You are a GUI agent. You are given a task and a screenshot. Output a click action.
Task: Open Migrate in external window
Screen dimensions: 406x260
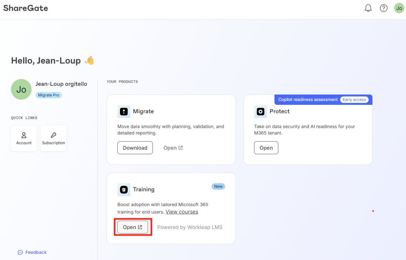[173, 148]
